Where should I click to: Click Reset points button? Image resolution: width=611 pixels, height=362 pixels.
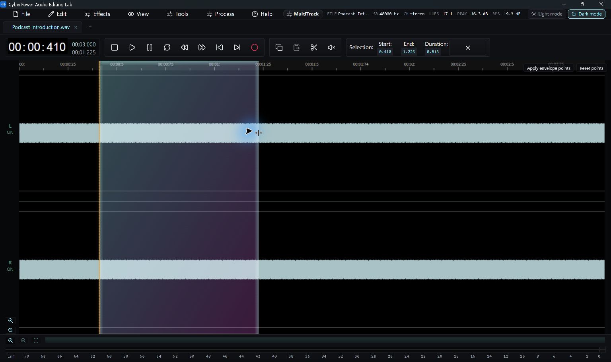click(x=591, y=68)
